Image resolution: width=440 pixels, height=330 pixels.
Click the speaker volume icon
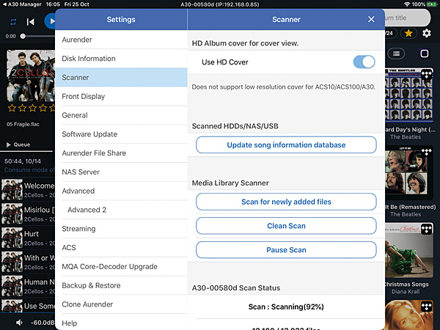(x=19, y=323)
